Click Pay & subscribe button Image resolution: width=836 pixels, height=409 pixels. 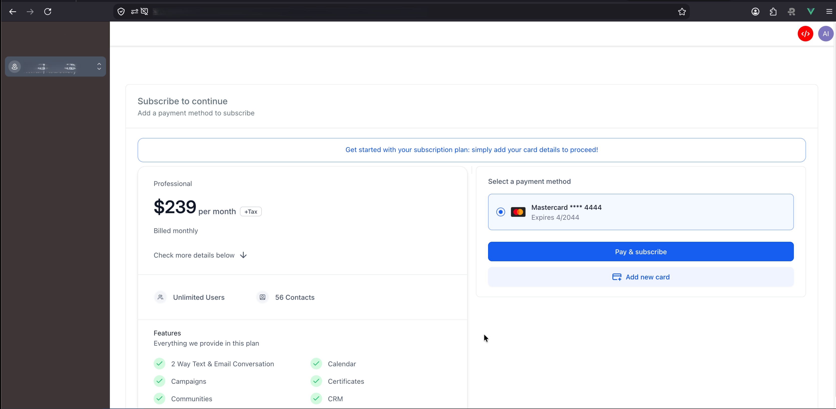(x=641, y=251)
